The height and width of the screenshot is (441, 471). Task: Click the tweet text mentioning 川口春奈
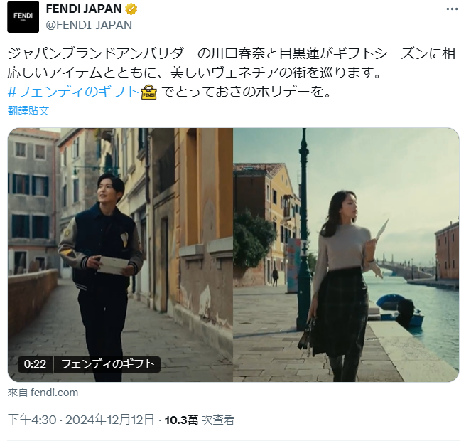232,53
